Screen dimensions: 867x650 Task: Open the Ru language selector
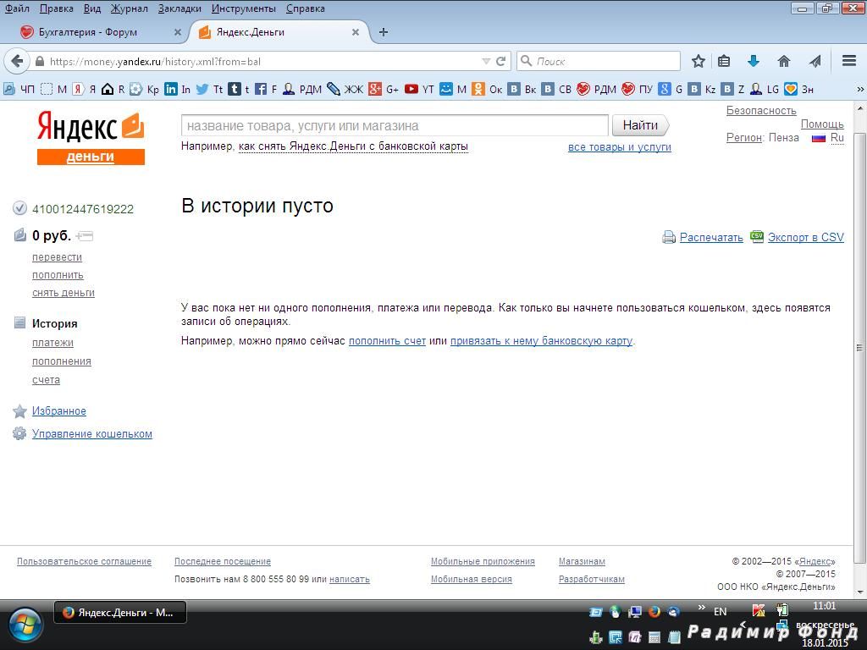tap(837, 138)
